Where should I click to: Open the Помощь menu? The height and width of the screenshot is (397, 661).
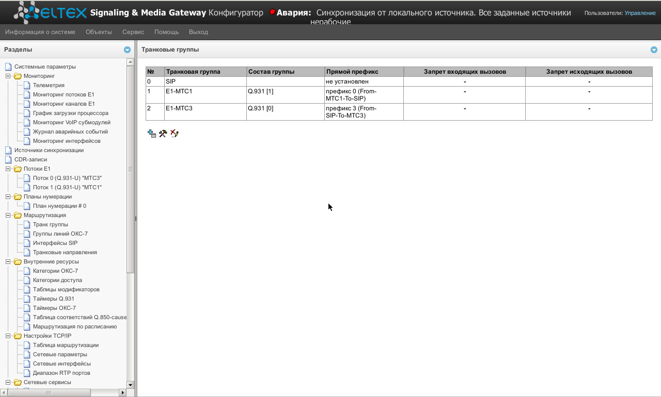coord(166,32)
